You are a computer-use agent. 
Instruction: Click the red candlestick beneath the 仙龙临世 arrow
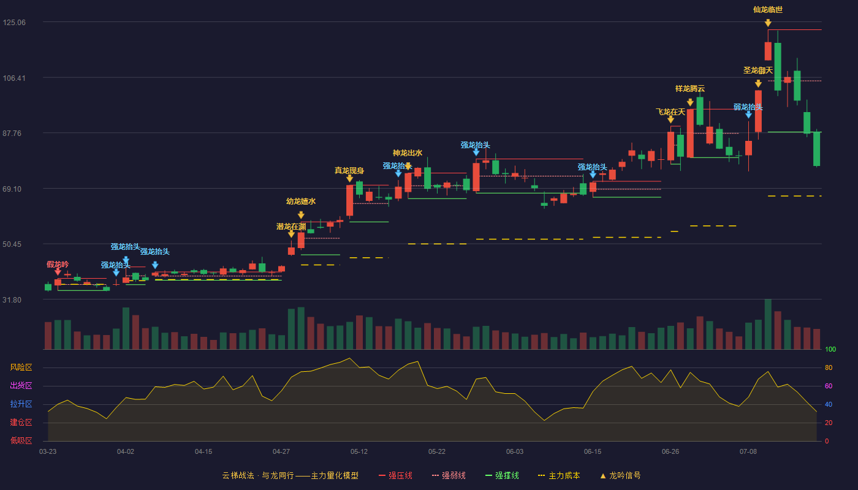point(768,51)
